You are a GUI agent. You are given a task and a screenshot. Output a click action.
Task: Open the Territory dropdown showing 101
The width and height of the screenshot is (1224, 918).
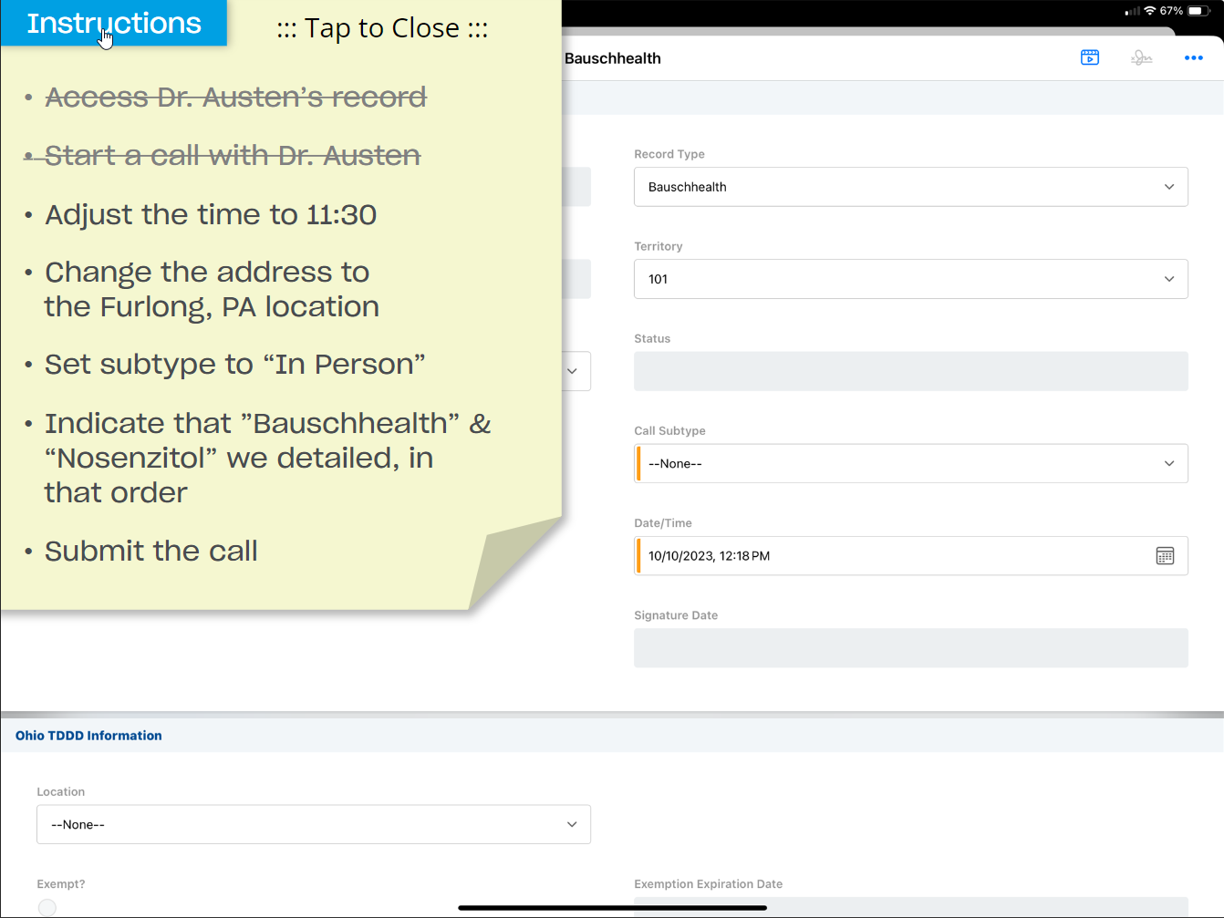pyautogui.click(x=911, y=279)
